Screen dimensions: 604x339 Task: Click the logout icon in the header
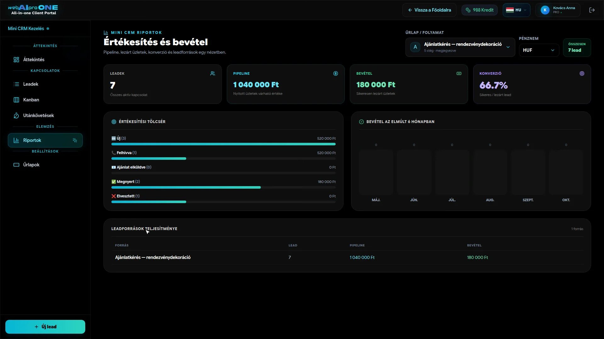pyautogui.click(x=592, y=10)
